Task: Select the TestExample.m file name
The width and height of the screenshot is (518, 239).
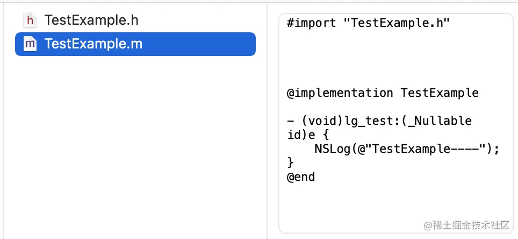Action: (93, 44)
